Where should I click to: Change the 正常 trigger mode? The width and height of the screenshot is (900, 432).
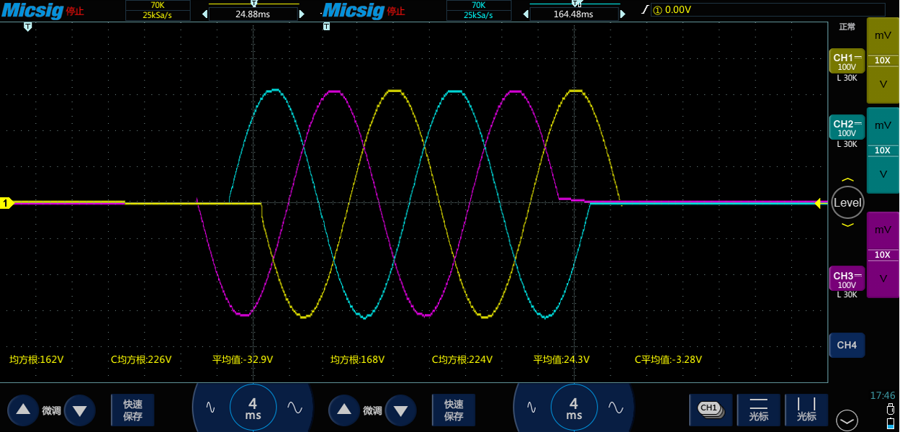(847, 27)
